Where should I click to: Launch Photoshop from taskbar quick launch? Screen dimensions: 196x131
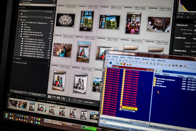[18, 115]
